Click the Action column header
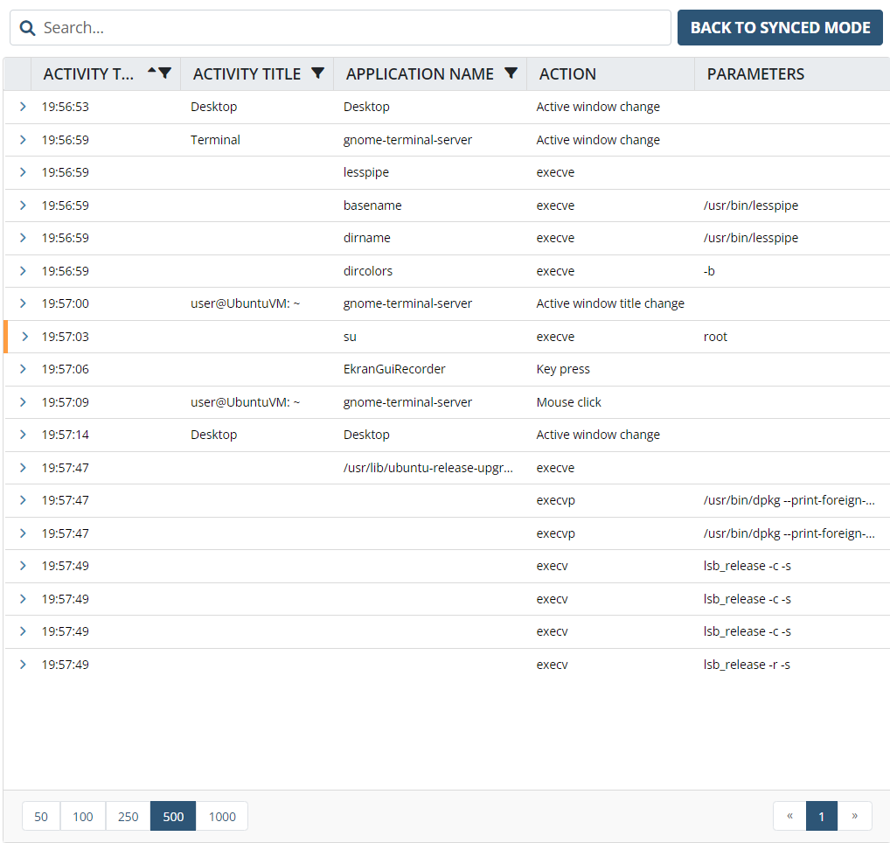Image resolution: width=890 pixels, height=843 pixels. pos(567,74)
